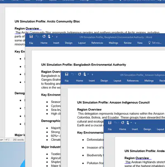Click Redo icon in Bangladesh Environmental Authority window
Screen dimensions: 165x167
pos(44,37)
